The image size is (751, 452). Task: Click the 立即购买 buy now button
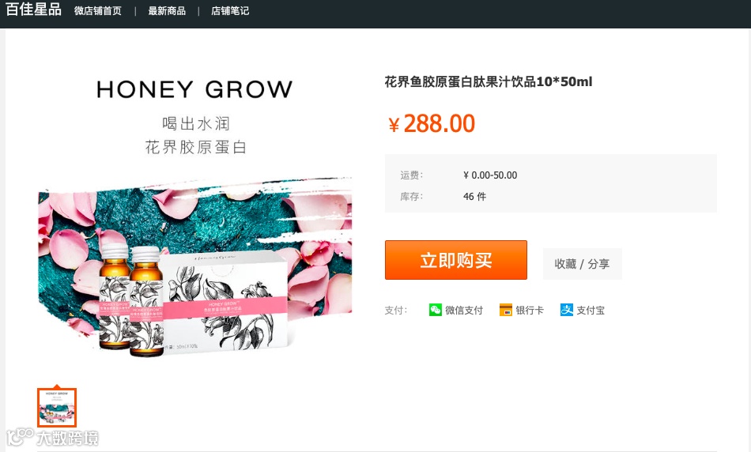(456, 260)
